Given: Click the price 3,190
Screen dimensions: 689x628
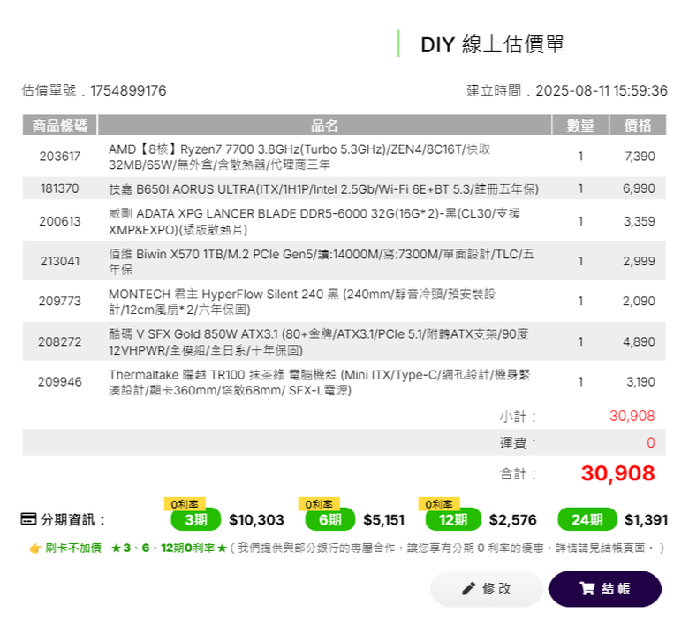Looking at the screenshot, I should pos(640,381).
